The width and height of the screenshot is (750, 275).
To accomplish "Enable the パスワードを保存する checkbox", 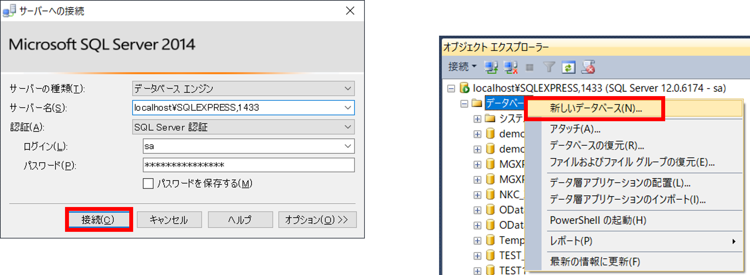I will [148, 183].
